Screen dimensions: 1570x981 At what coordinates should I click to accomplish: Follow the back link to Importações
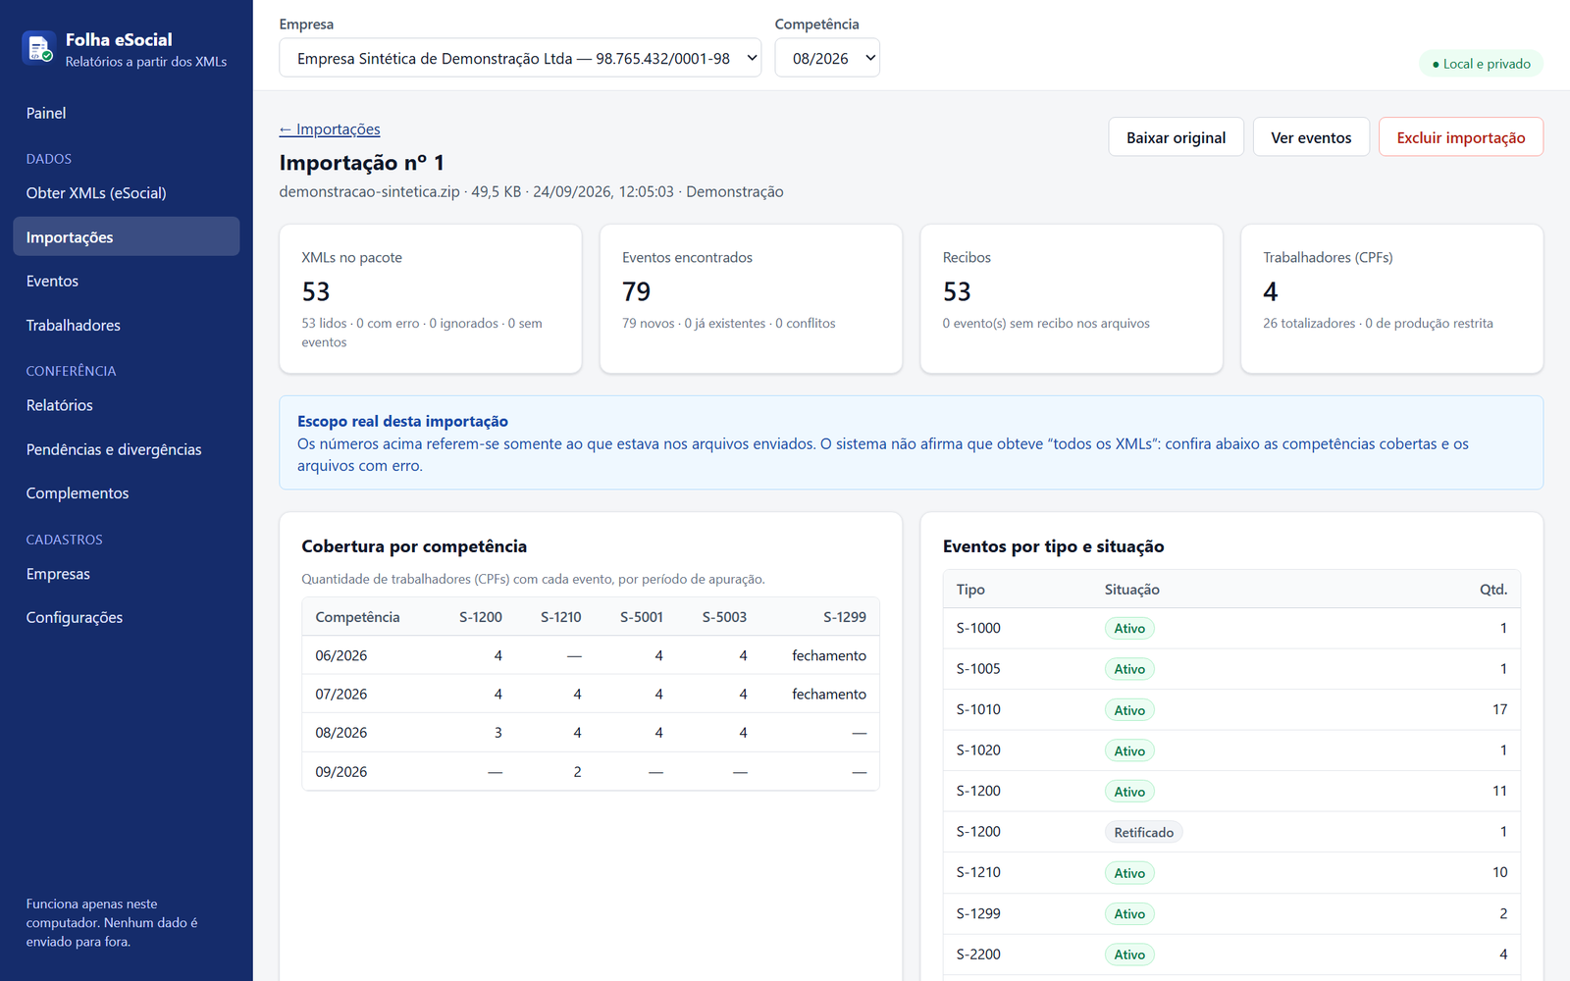point(330,129)
